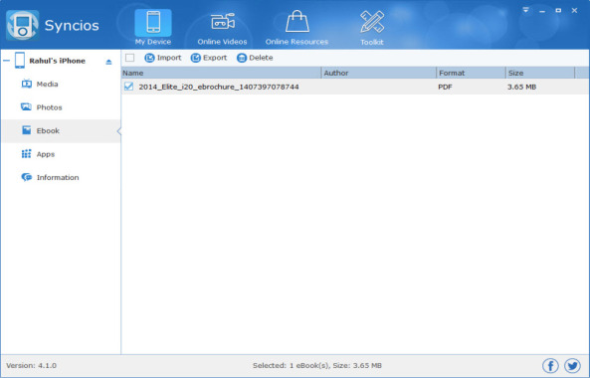This screenshot has height=378, width=590.
Task: Click the Ebook sidebar icon
Action: (26, 130)
